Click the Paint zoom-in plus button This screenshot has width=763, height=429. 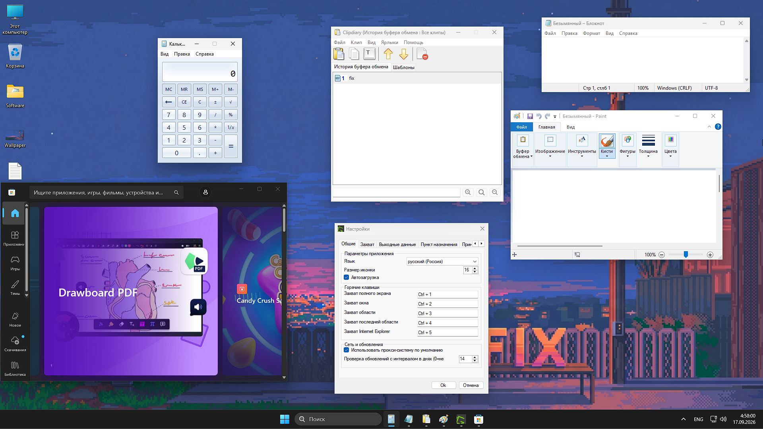pyautogui.click(x=710, y=255)
